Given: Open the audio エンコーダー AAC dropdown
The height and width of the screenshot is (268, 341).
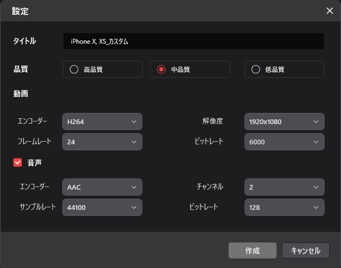Looking at the screenshot, I should [x=102, y=187].
